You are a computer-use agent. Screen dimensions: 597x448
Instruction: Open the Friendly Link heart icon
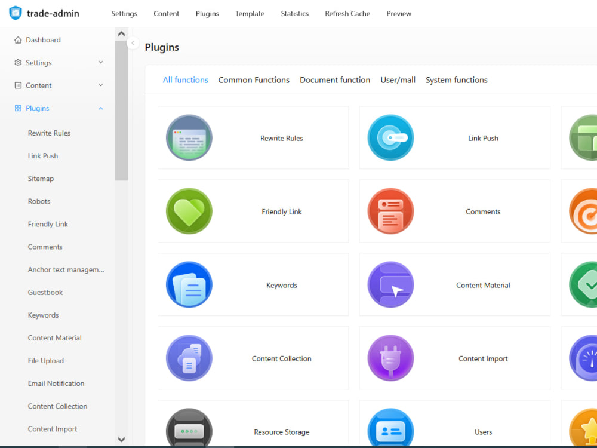pyautogui.click(x=189, y=211)
